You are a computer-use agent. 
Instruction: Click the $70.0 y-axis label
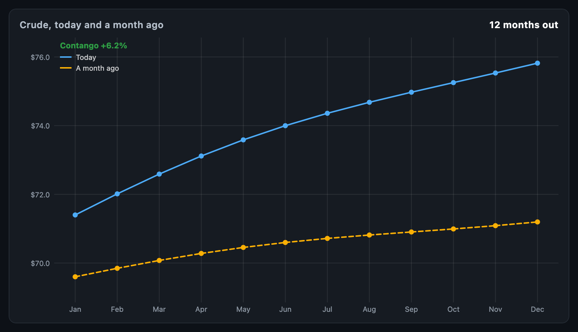[40, 263]
